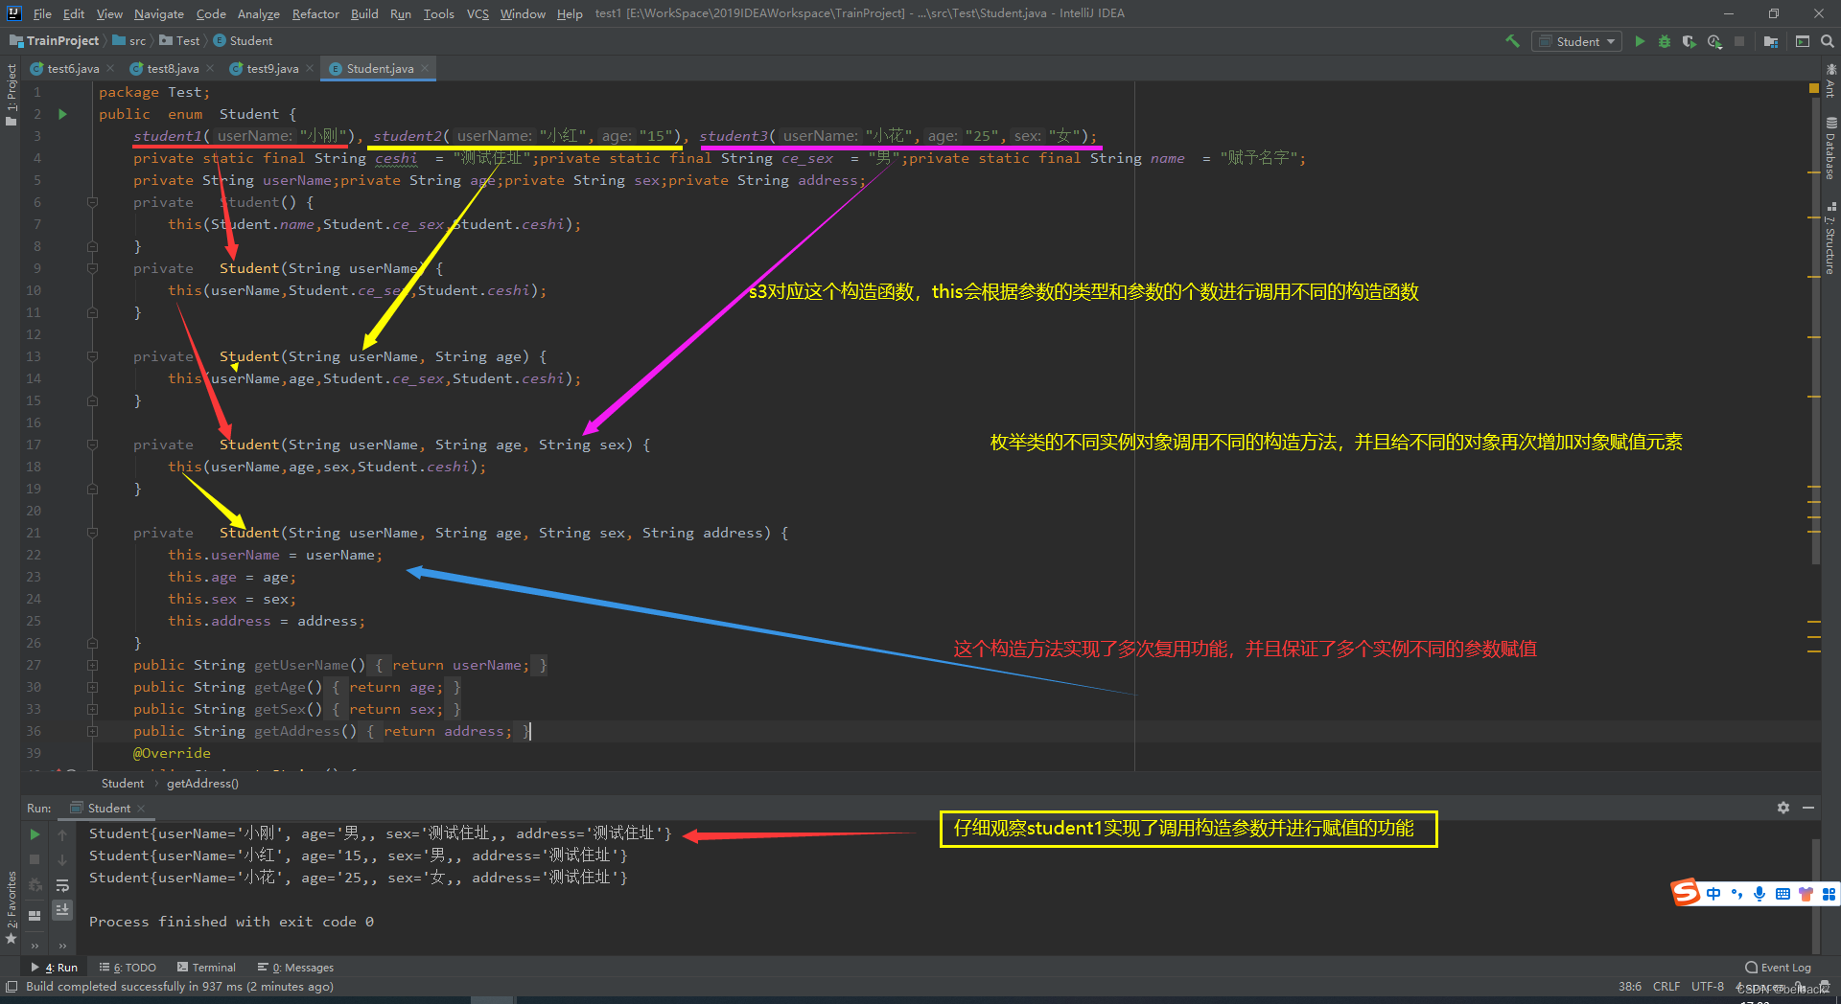
Task: Open the Sogou soft keyboard icon
Action: pos(1783,894)
